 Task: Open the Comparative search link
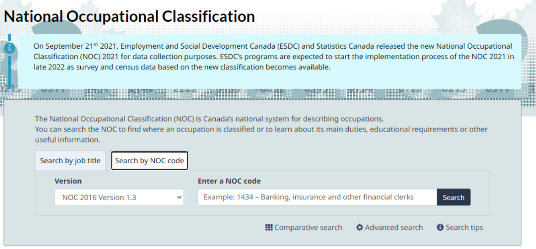[308, 227]
